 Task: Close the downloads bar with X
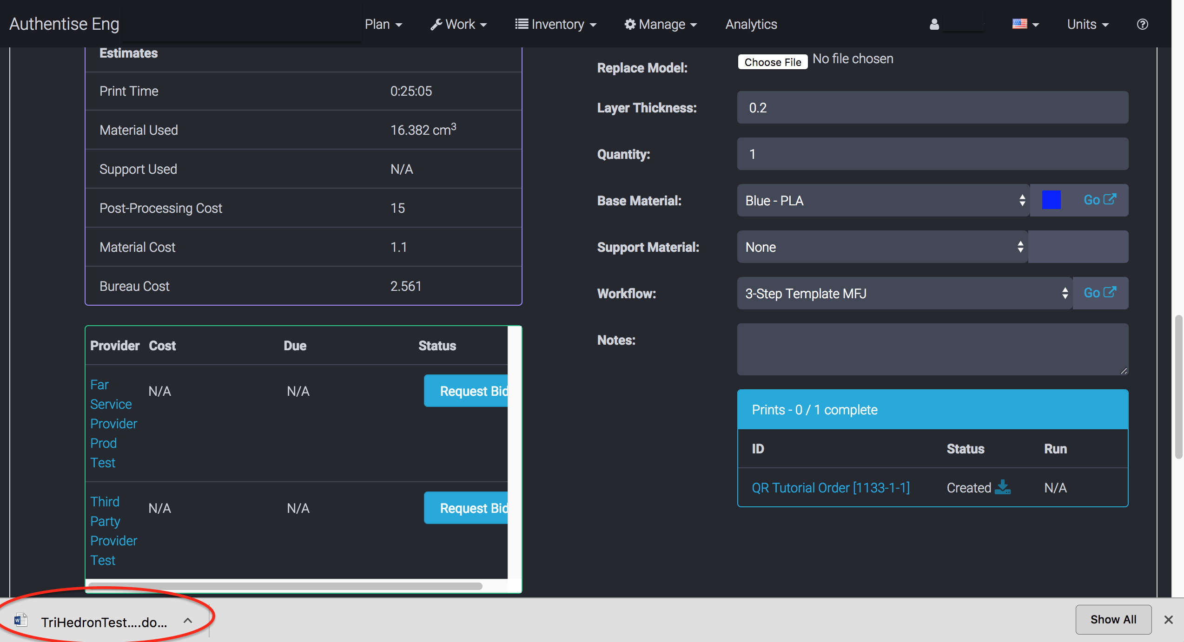1168,619
